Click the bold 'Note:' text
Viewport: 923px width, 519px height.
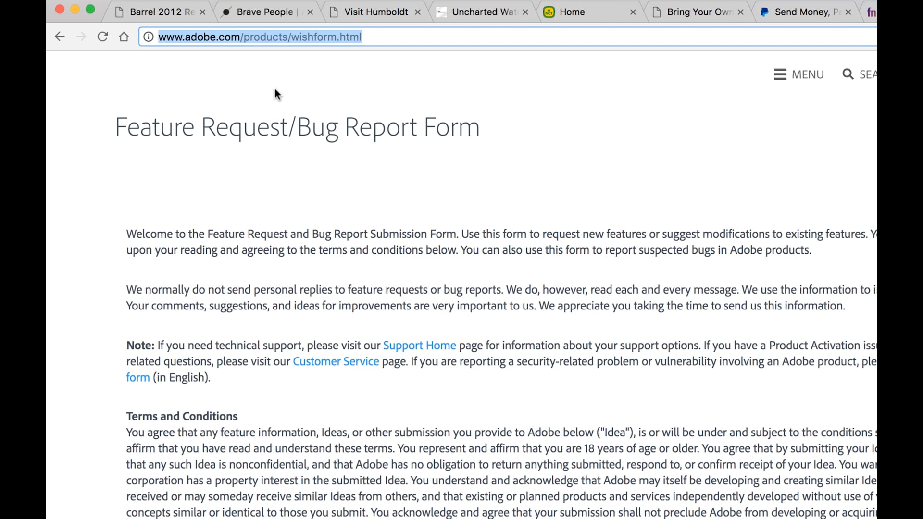click(x=140, y=346)
